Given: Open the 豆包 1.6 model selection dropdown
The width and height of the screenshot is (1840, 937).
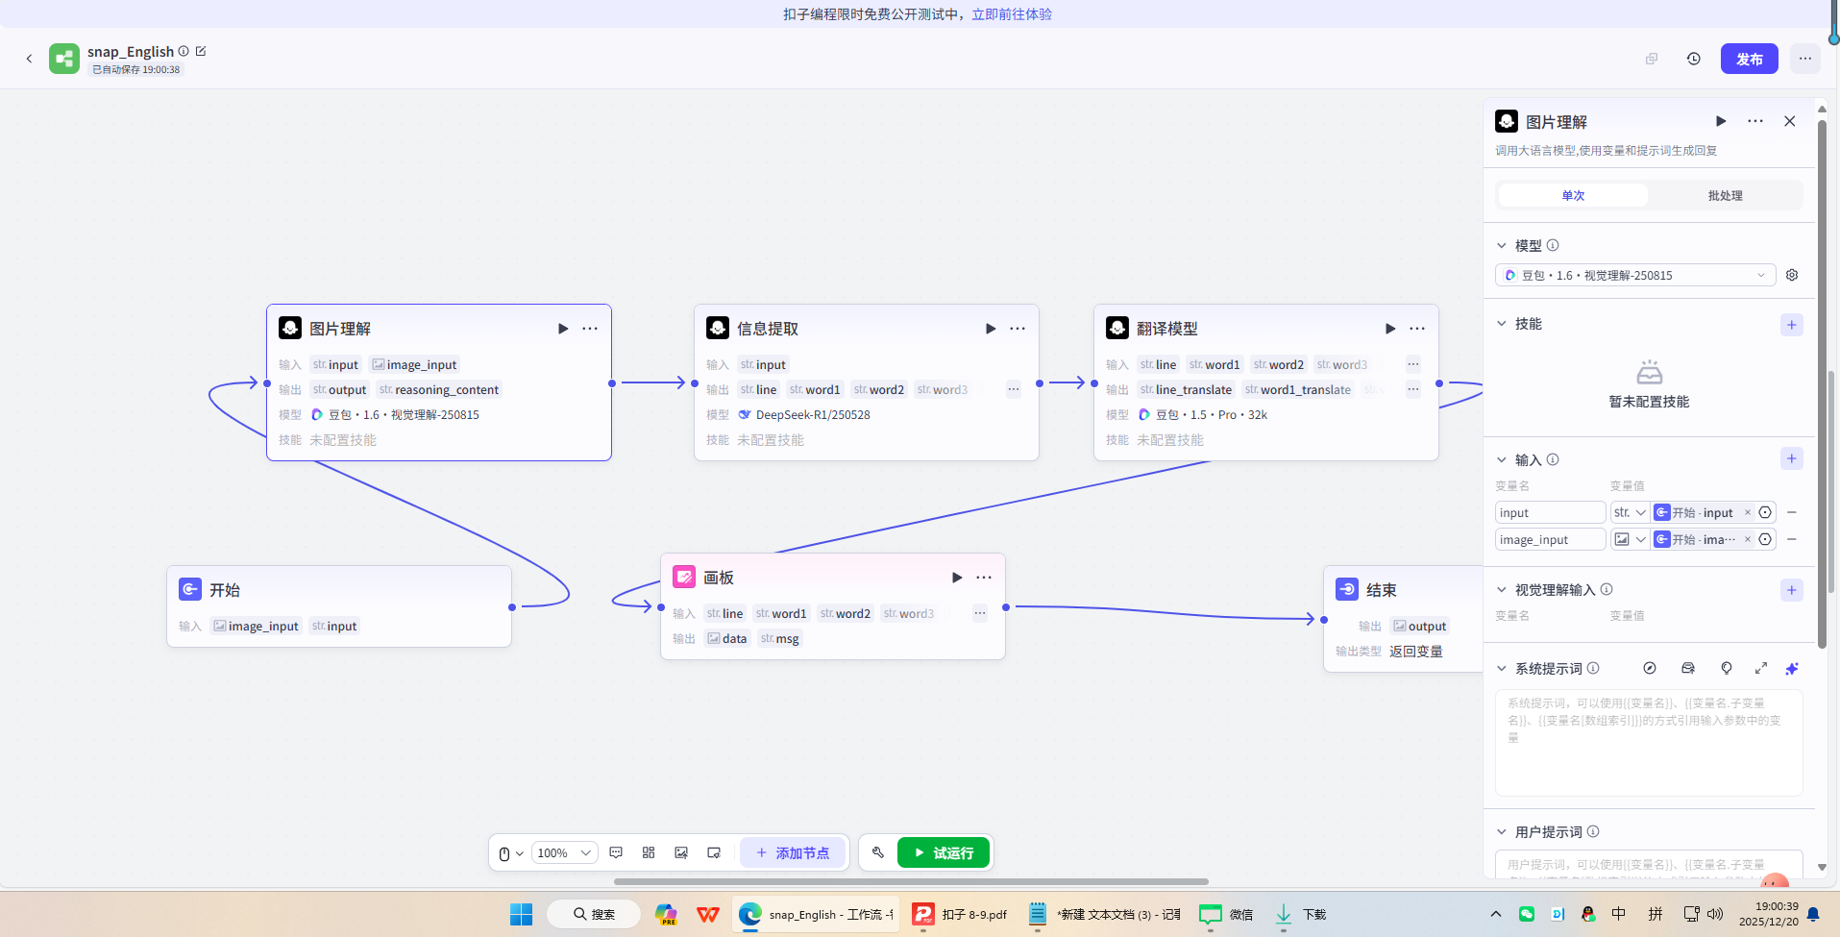Looking at the screenshot, I should (1635, 275).
